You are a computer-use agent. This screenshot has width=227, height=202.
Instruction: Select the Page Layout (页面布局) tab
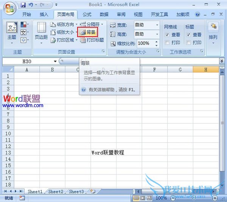[65, 14]
